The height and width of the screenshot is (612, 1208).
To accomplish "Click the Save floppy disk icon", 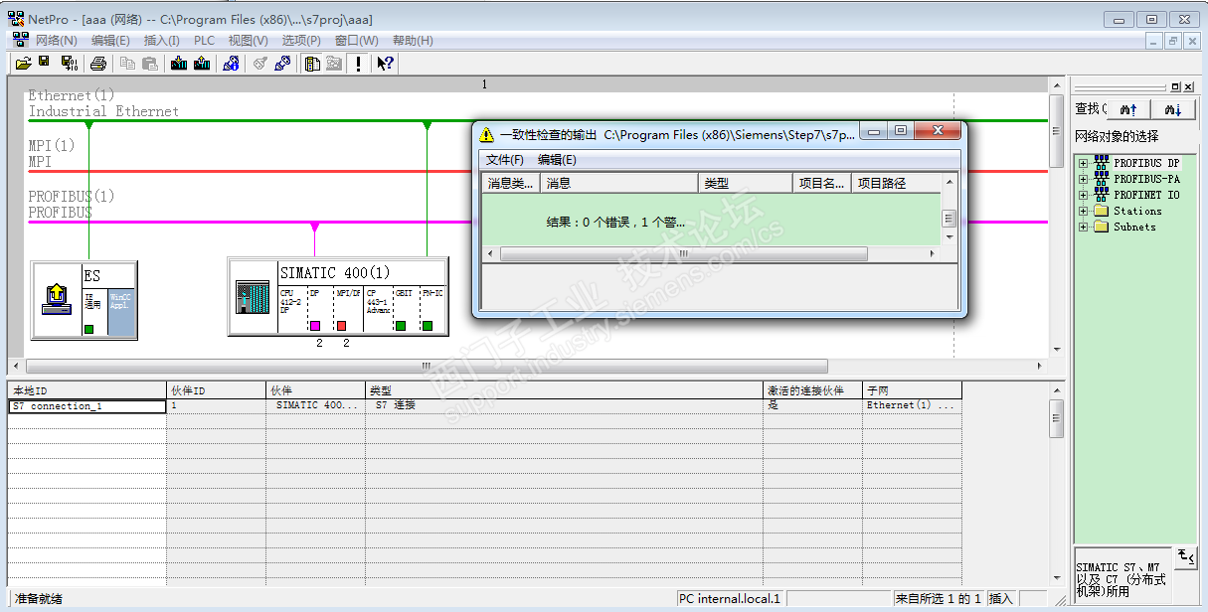I will tap(45, 64).
